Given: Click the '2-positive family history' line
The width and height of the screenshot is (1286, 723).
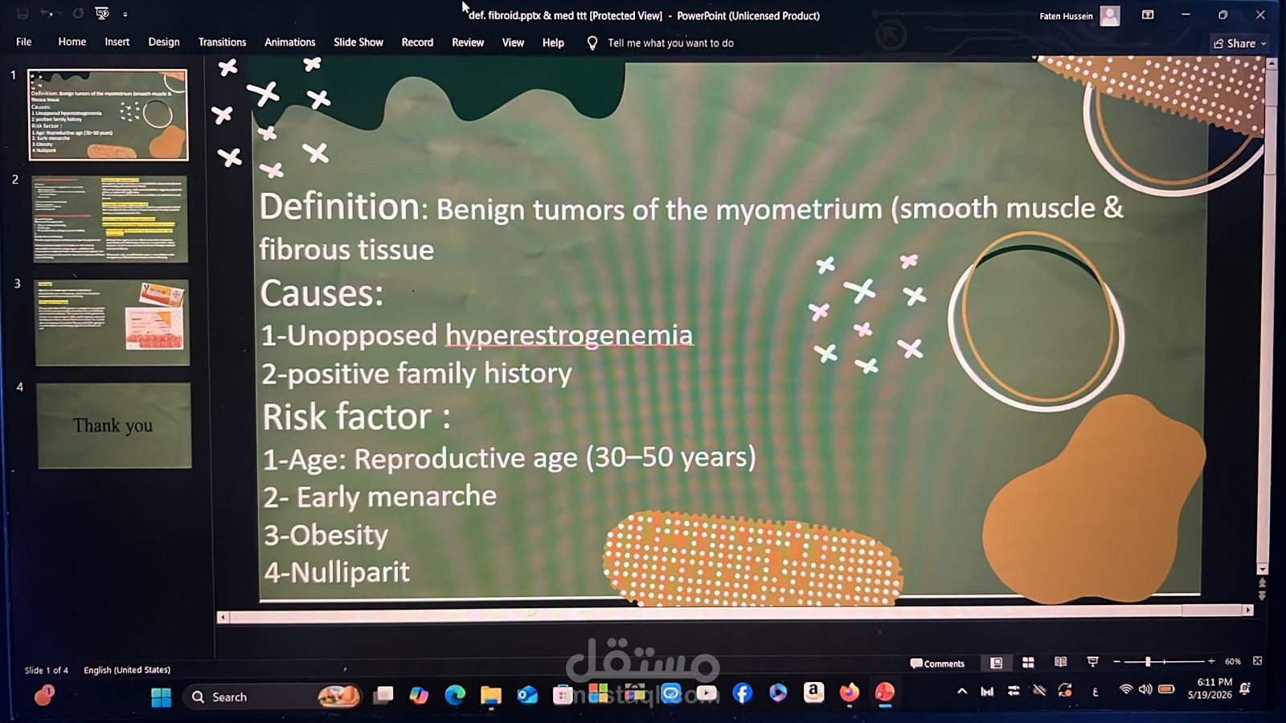Looking at the screenshot, I should click(x=416, y=374).
